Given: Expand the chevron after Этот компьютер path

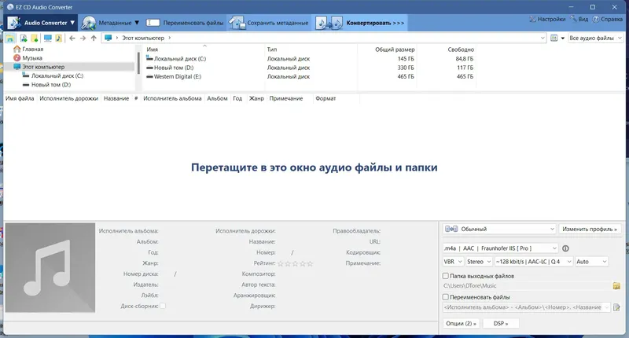Looking at the screenshot, I should click(x=170, y=38).
